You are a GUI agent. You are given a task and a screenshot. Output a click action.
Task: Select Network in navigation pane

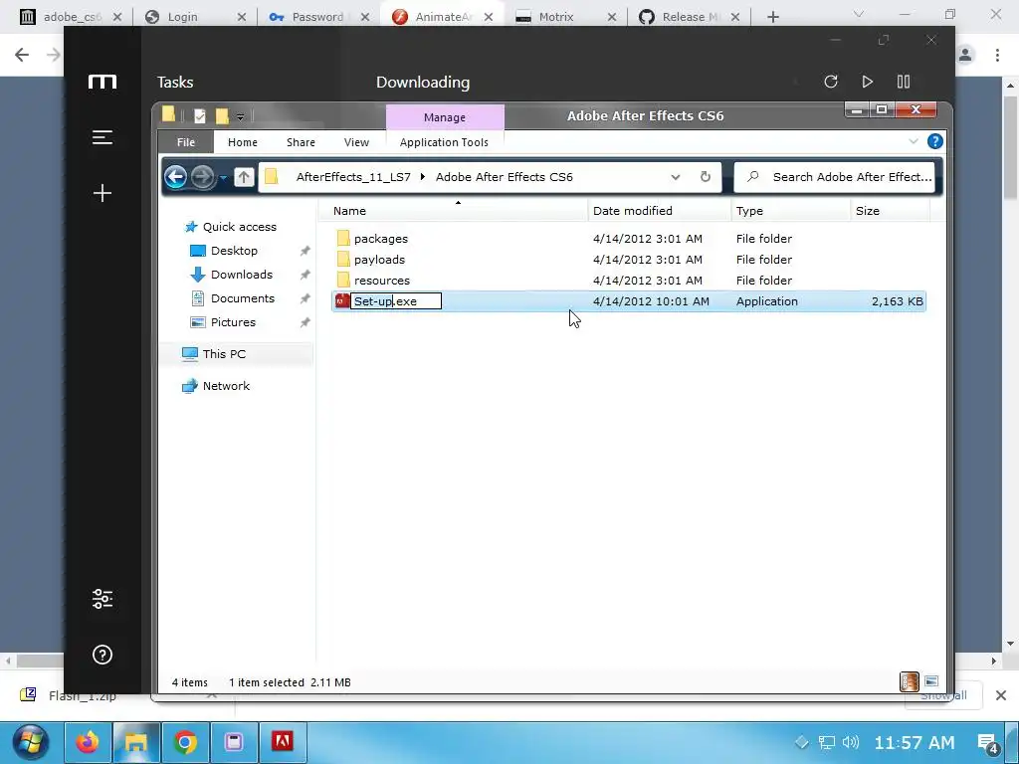click(226, 386)
